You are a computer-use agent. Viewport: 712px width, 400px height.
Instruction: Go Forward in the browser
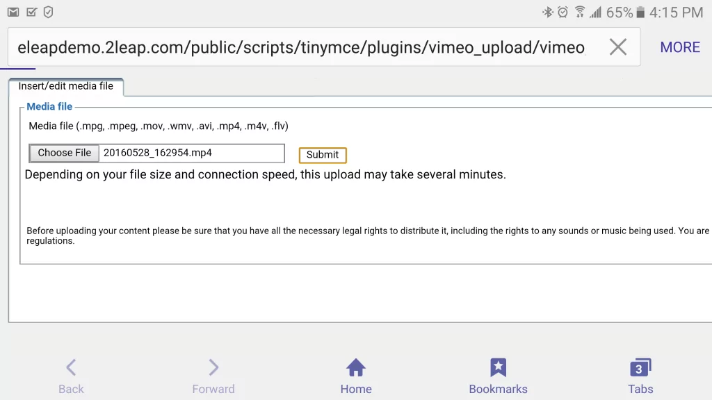click(x=213, y=376)
